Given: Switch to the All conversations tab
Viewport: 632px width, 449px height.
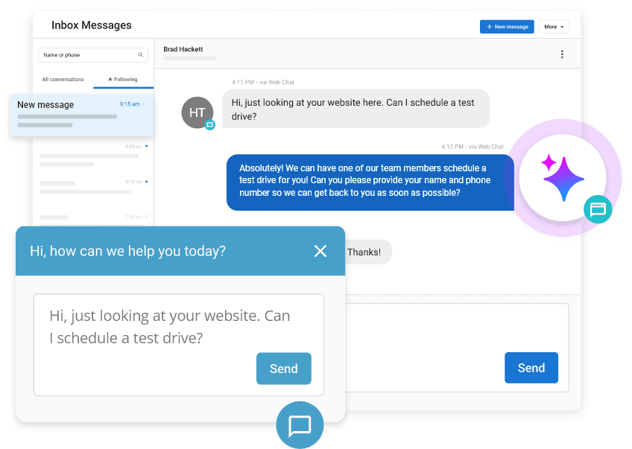Looking at the screenshot, I should coord(63,79).
